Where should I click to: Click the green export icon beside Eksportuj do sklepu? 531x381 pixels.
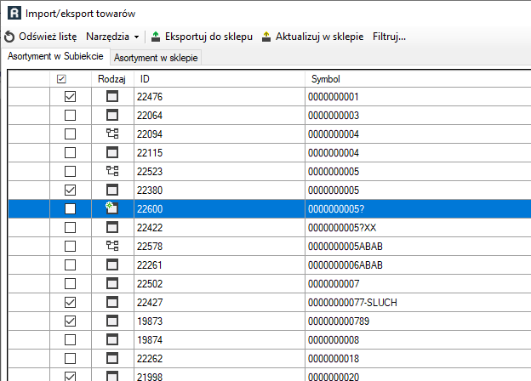156,37
